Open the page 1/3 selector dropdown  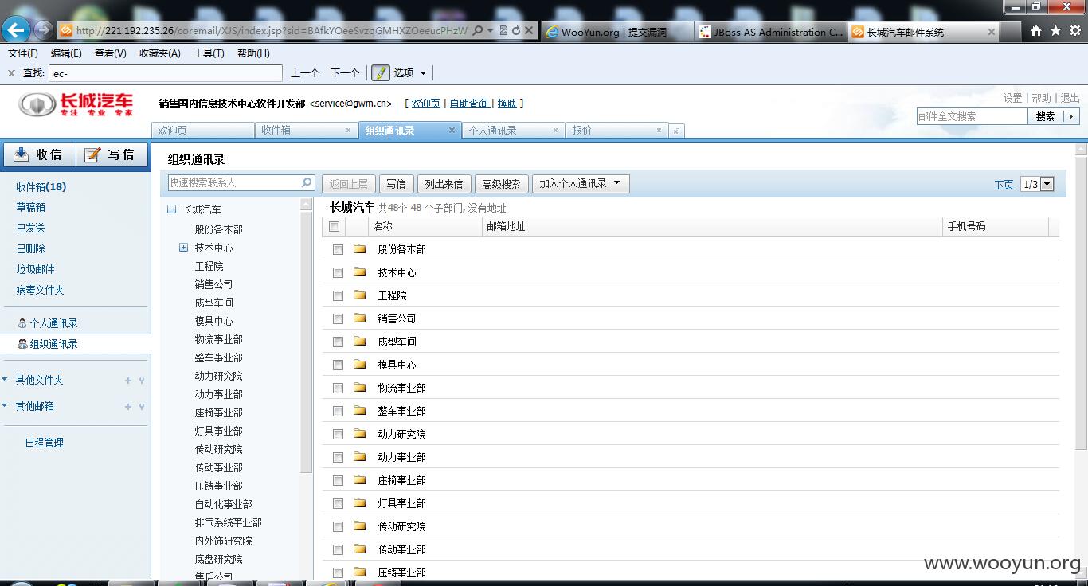pyautogui.click(x=1047, y=184)
